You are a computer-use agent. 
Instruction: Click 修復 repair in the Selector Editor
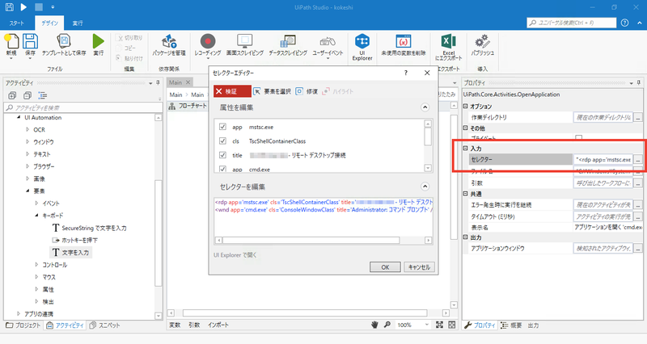coord(307,91)
